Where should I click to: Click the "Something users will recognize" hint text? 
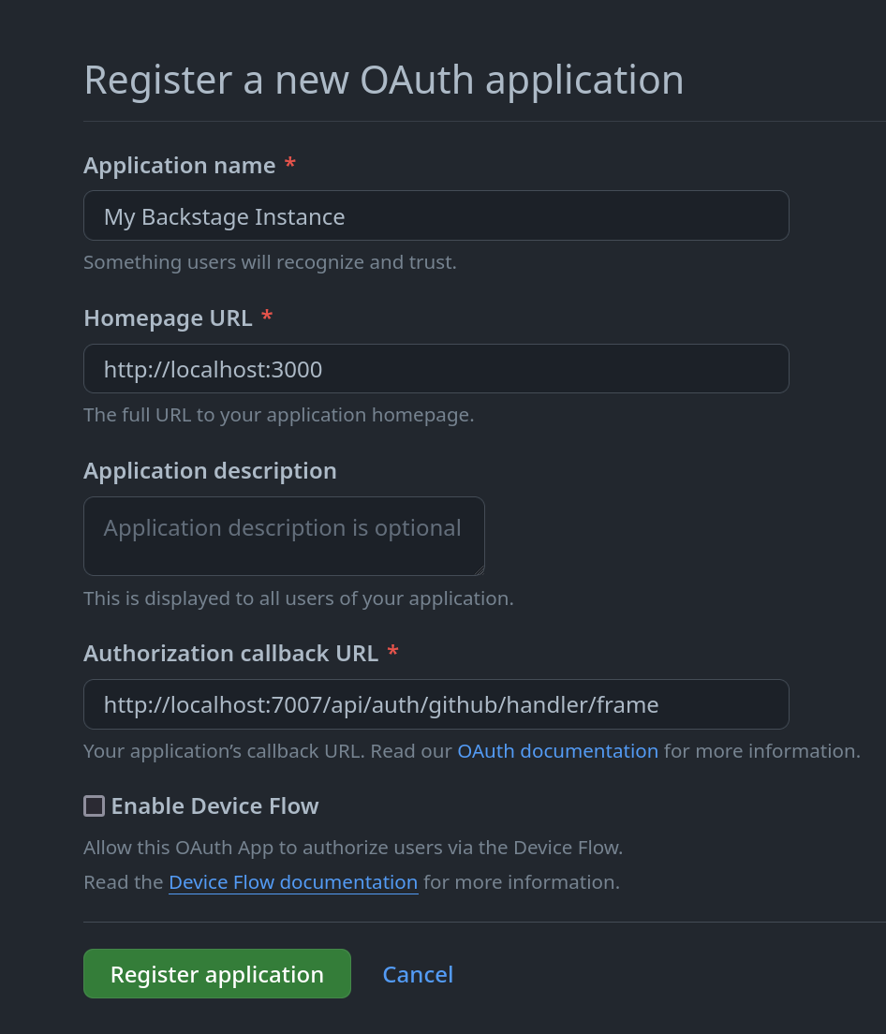click(270, 262)
